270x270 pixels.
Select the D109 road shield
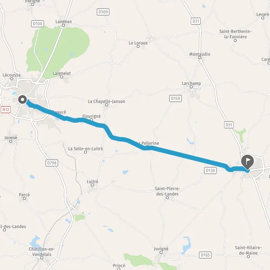pos(103,12)
